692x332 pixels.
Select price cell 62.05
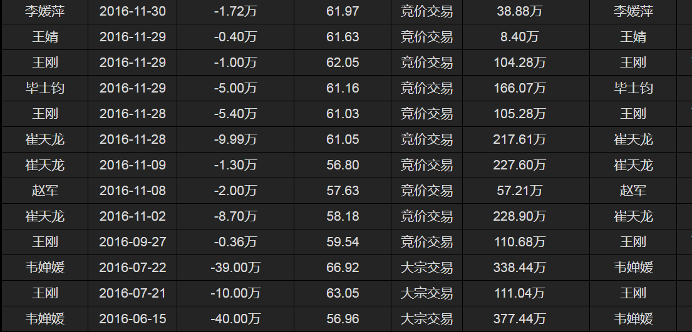click(x=343, y=63)
